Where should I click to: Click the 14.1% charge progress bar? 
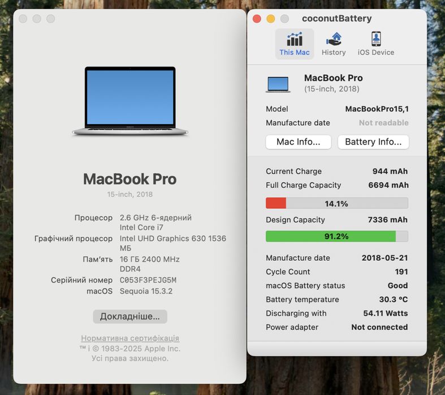(337, 203)
